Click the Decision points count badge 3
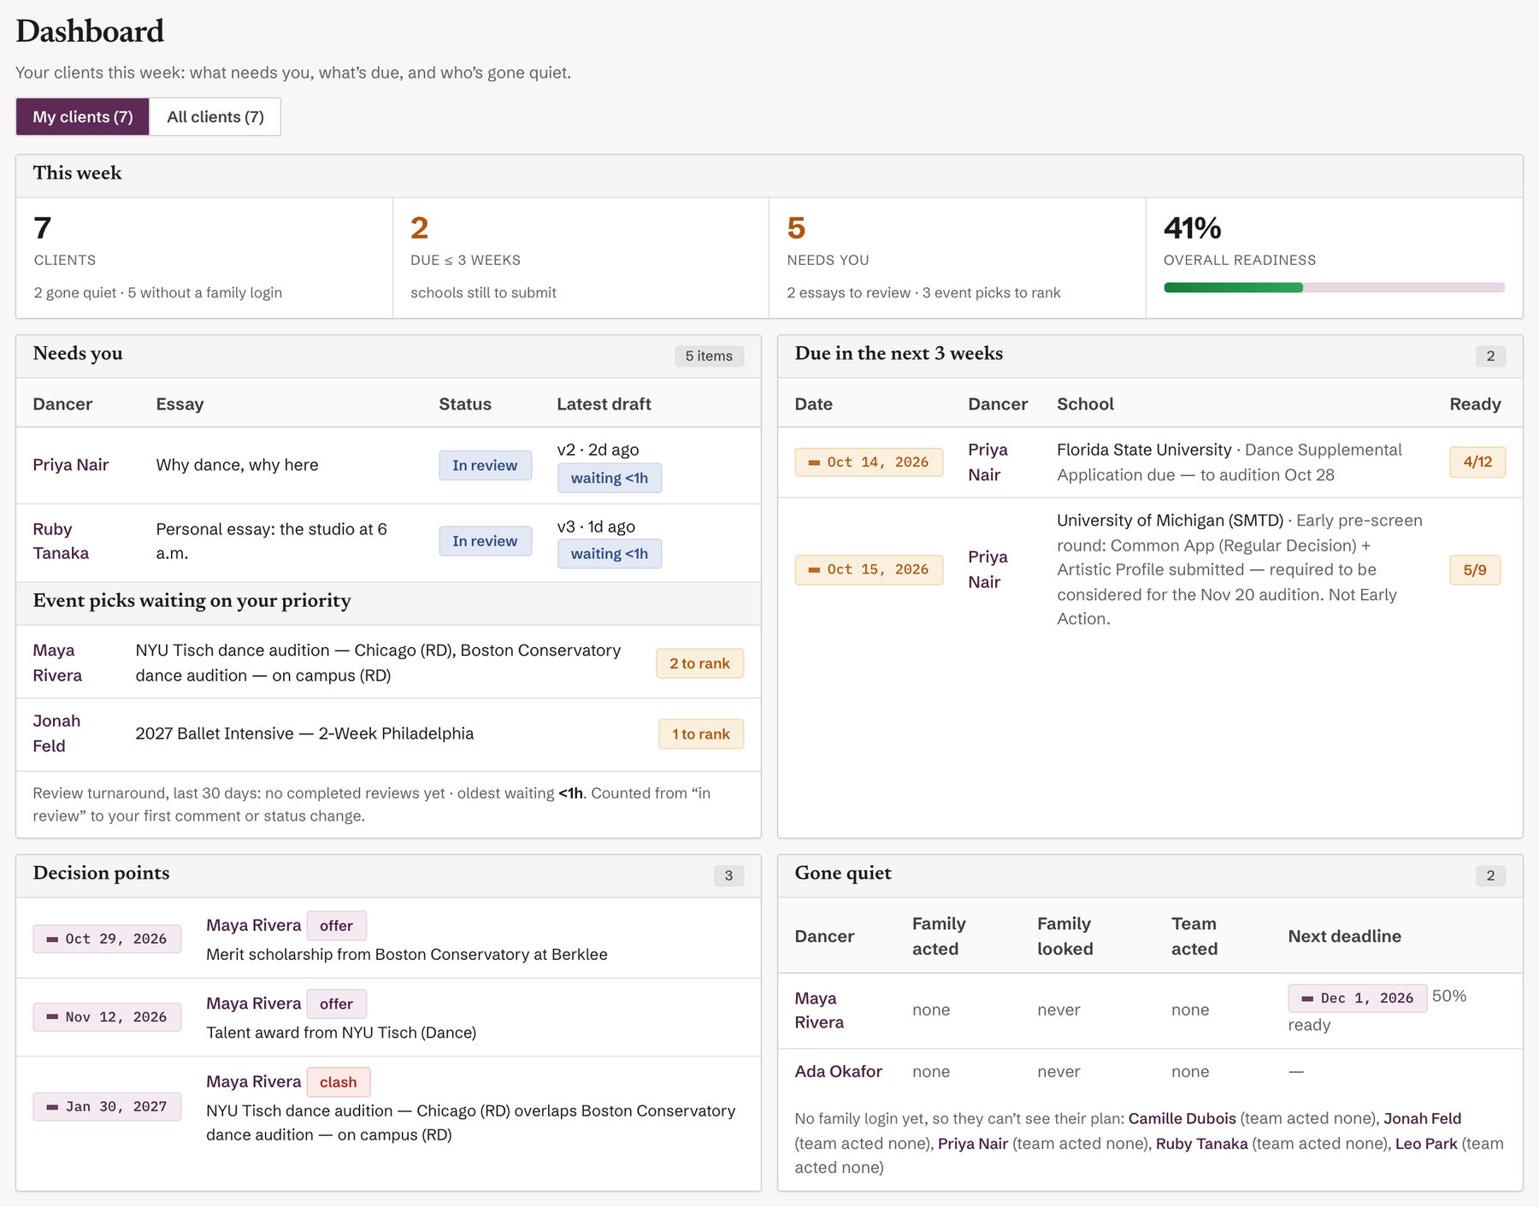Viewport: 1539px width, 1207px height. (x=728, y=876)
